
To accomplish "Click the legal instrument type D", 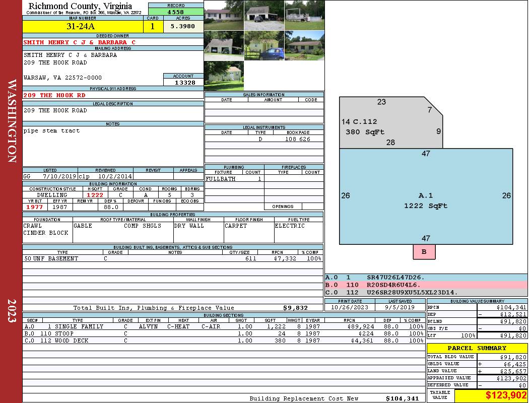I will click(260, 139).
